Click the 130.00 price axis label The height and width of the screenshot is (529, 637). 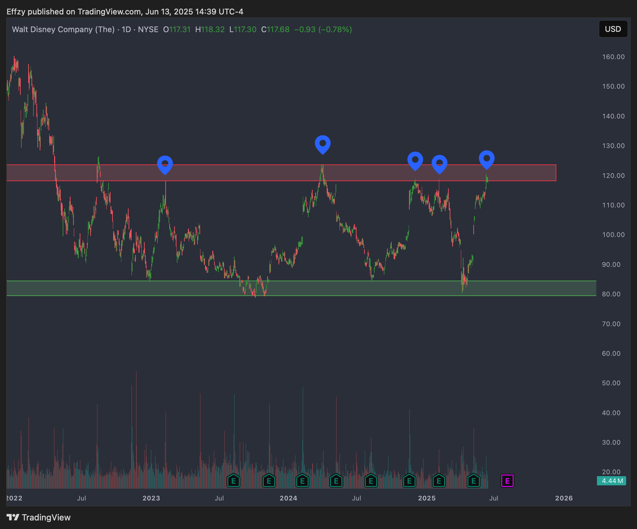tap(613, 146)
